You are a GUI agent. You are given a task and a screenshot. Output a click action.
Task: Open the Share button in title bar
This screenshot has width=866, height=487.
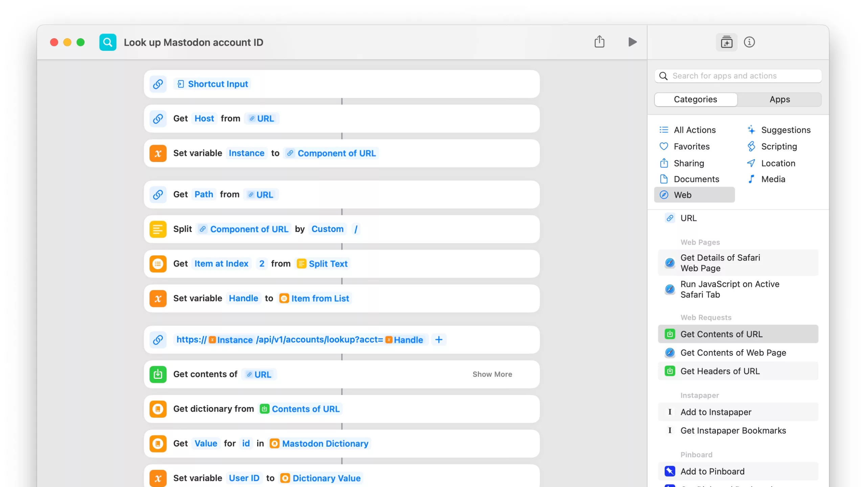[599, 42]
